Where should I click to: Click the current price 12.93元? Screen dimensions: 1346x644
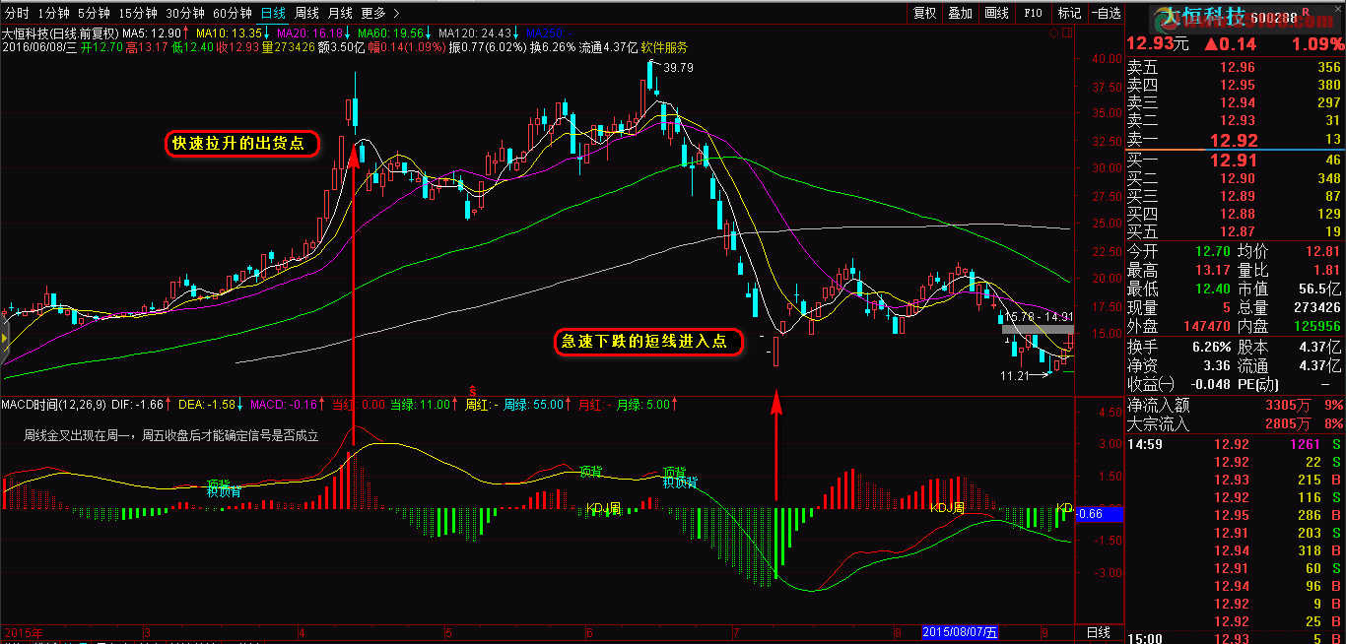pos(1157,44)
